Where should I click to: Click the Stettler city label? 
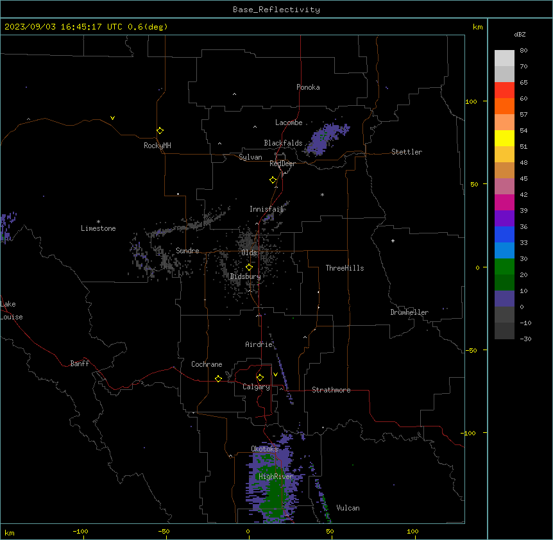[407, 152]
